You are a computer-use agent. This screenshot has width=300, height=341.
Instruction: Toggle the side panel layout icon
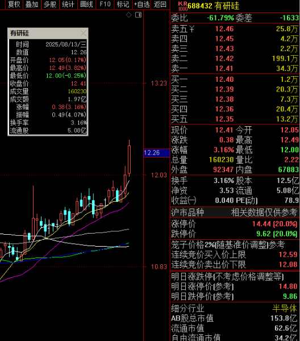pos(139,15)
